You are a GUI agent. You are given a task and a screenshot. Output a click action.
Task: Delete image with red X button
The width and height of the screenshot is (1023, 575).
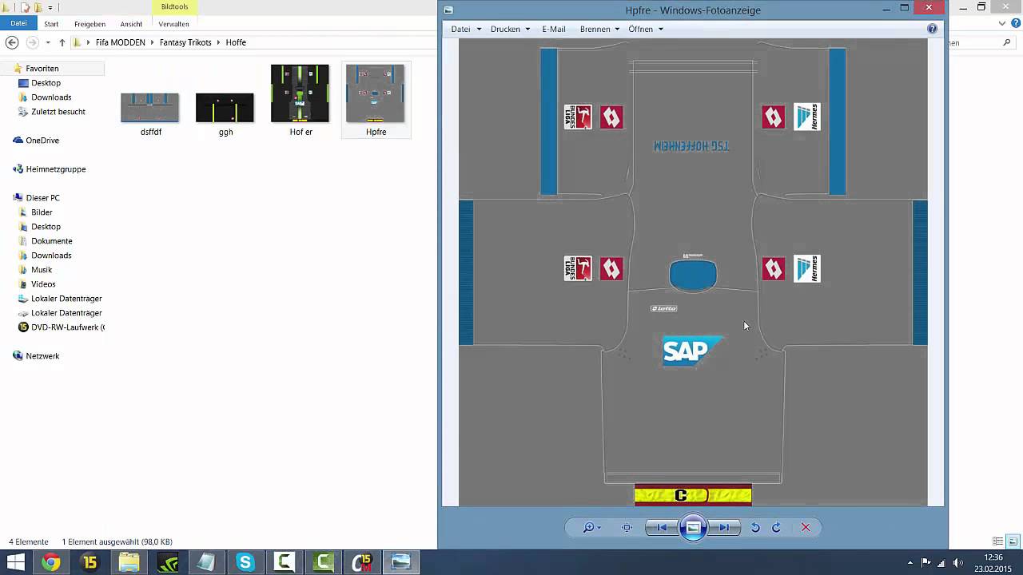coord(806,527)
